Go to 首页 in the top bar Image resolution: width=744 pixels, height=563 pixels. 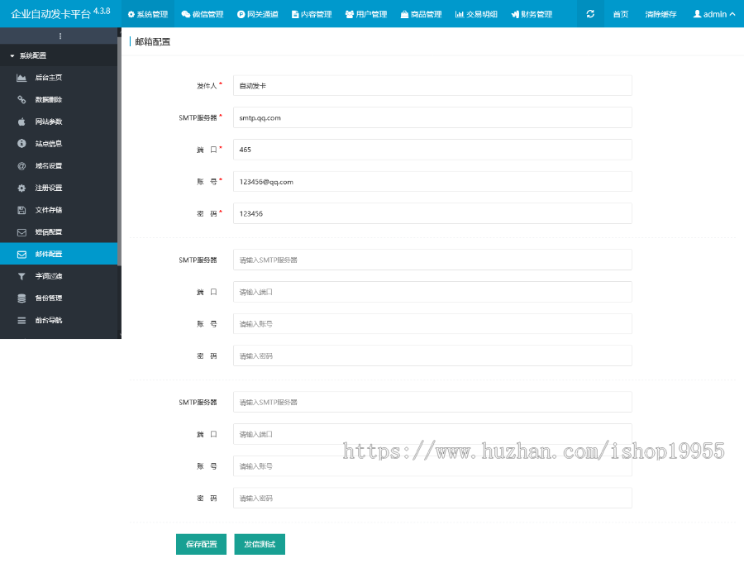point(621,14)
